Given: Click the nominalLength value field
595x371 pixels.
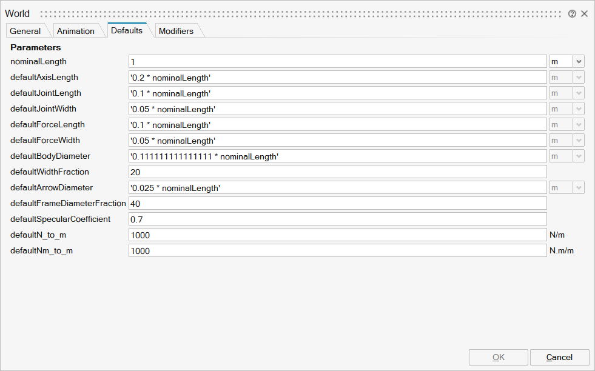Looking at the screenshot, I should click(x=338, y=62).
